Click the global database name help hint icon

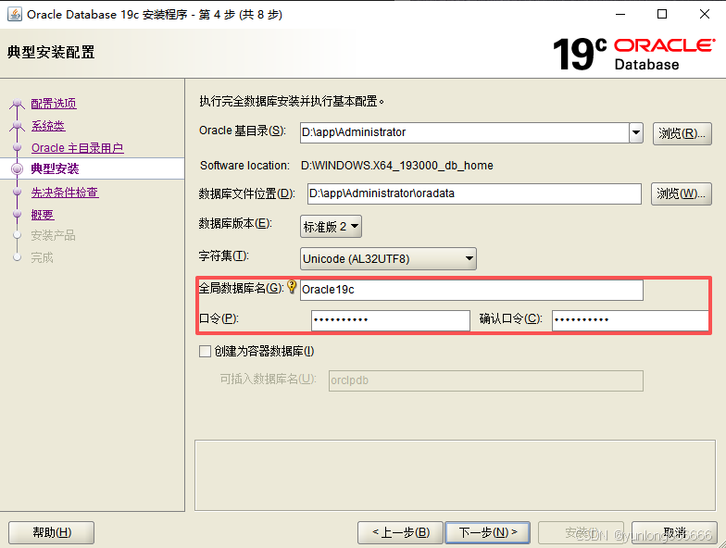(292, 287)
